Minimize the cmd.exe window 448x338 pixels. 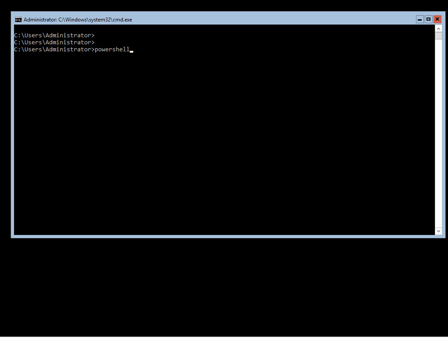tap(420, 19)
